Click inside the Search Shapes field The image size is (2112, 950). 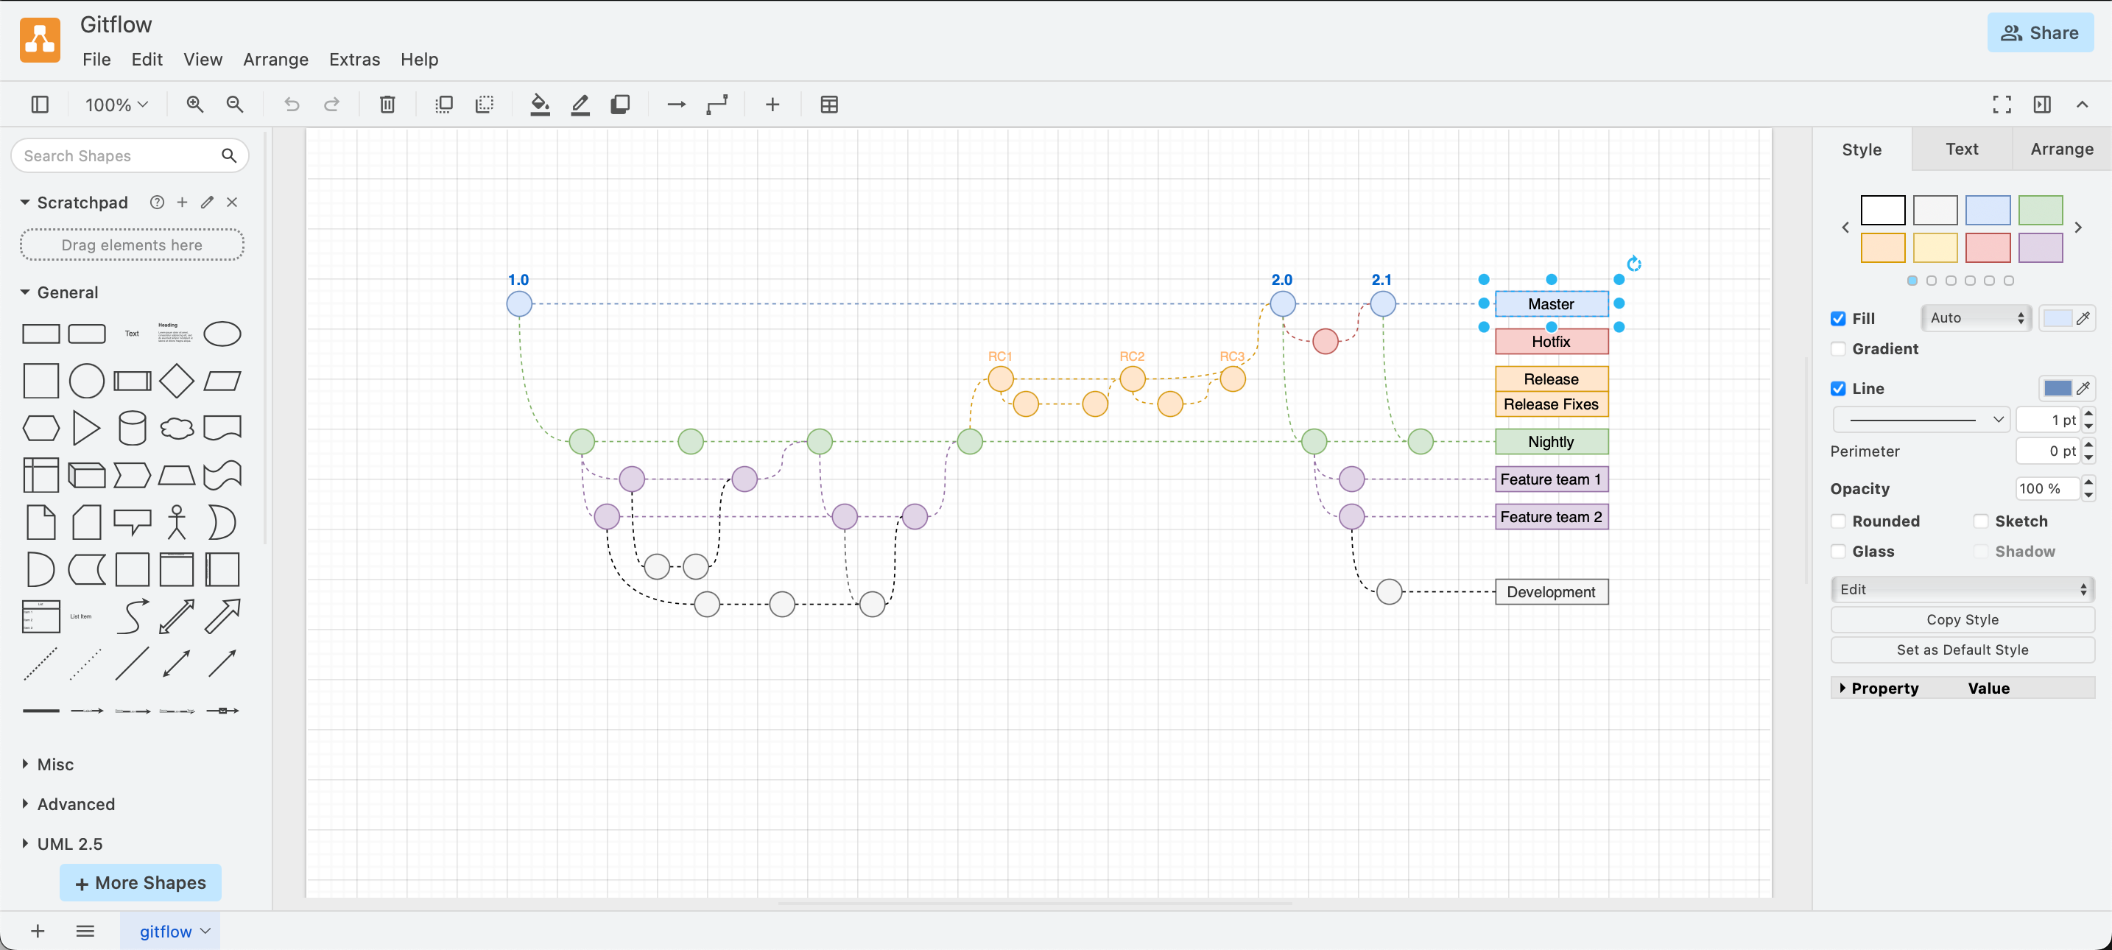point(115,155)
